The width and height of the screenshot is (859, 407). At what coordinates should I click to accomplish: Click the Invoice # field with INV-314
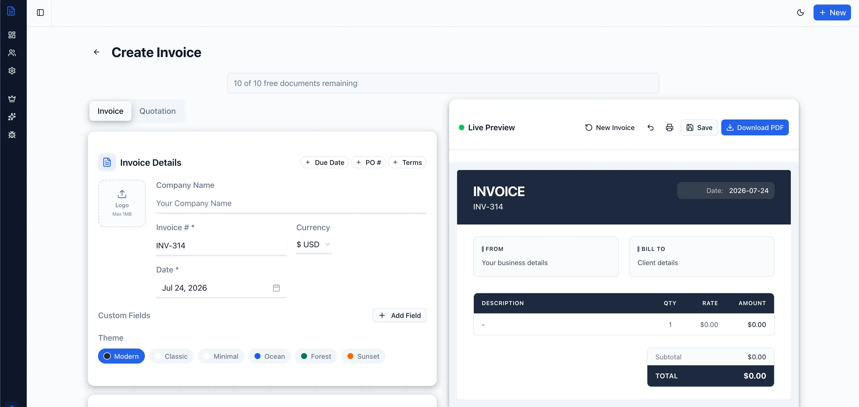[x=221, y=246]
